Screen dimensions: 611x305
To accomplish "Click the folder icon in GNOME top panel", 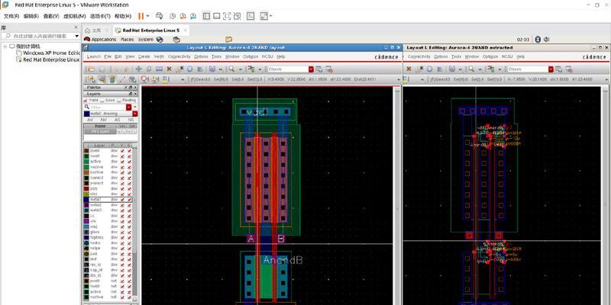I will (228, 40).
